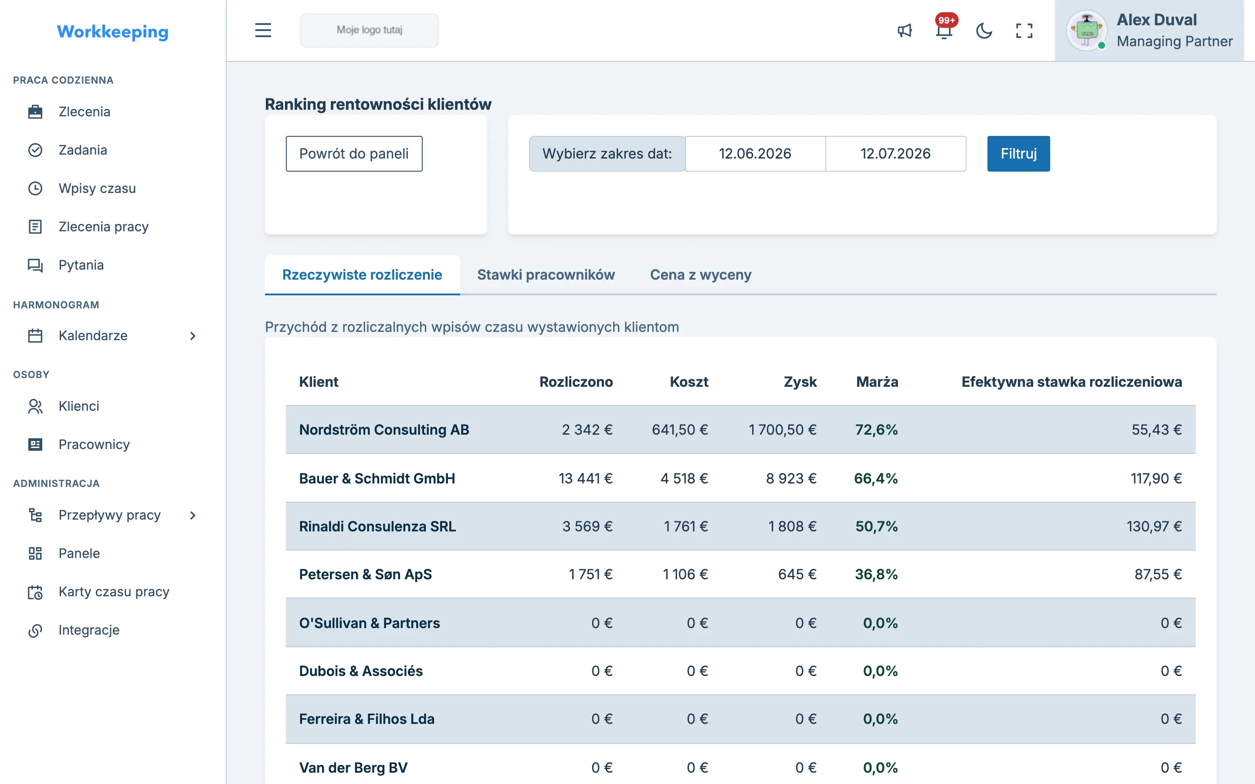Click the Filtruj button
Screen dimensions: 1255x784
point(1018,153)
